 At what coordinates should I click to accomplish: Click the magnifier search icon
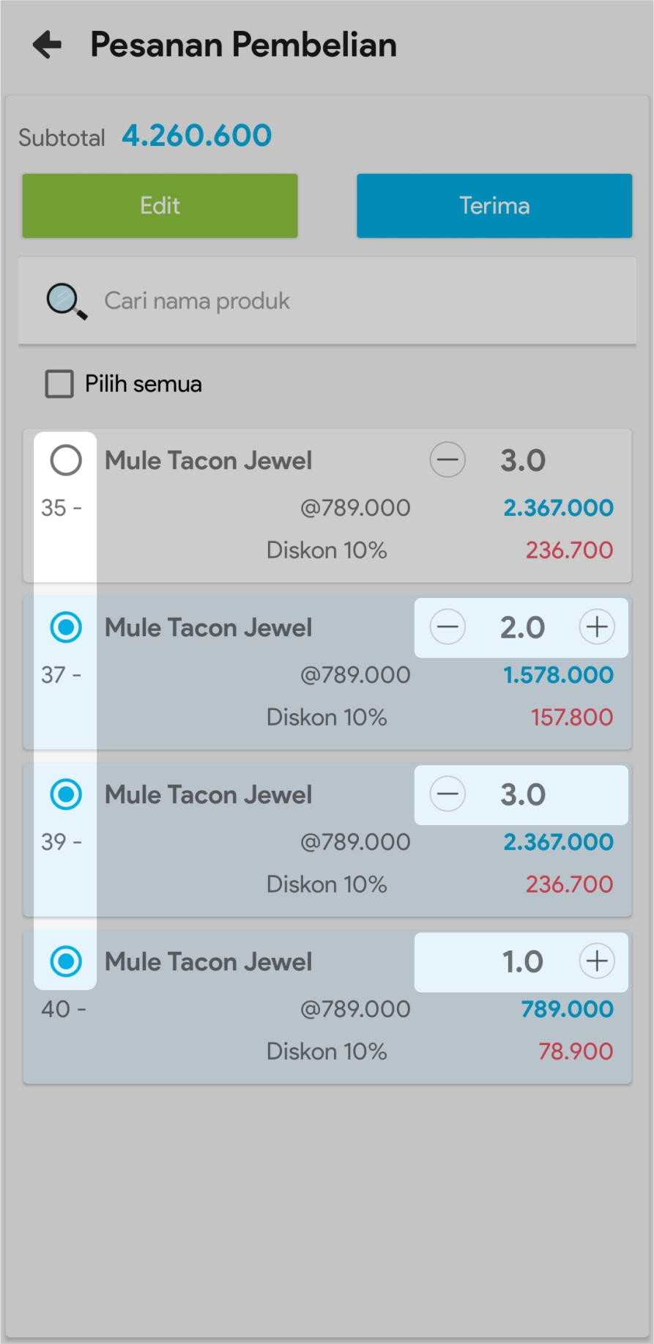pyautogui.click(x=67, y=301)
